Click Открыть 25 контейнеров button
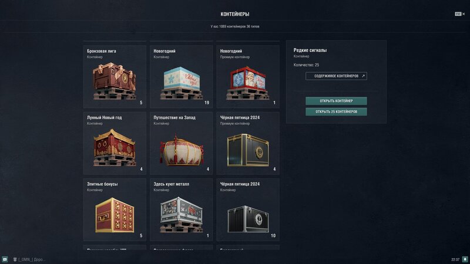The width and height of the screenshot is (470, 264). pyautogui.click(x=336, y=111)
